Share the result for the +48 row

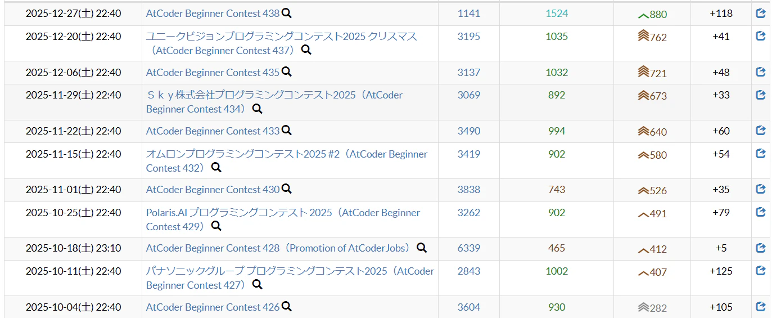(x=761, y=72)
